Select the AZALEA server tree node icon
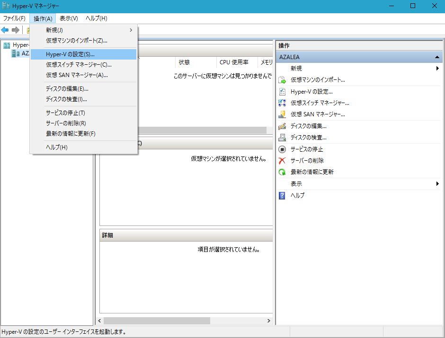The image size is (445, 338). (x=16, y=53)
